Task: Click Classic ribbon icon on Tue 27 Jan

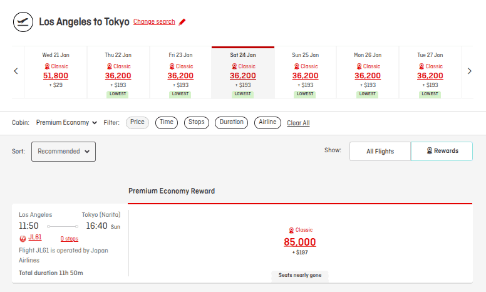Action: tap(421, 66)
